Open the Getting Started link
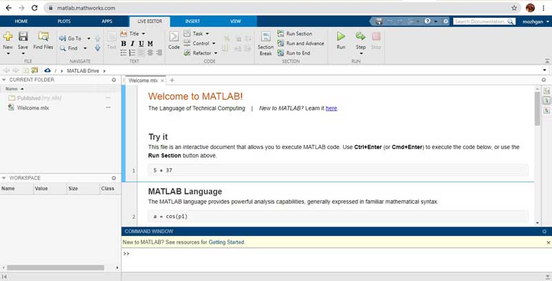The width and height of the screenshot is (552, 281). [226, 242]
